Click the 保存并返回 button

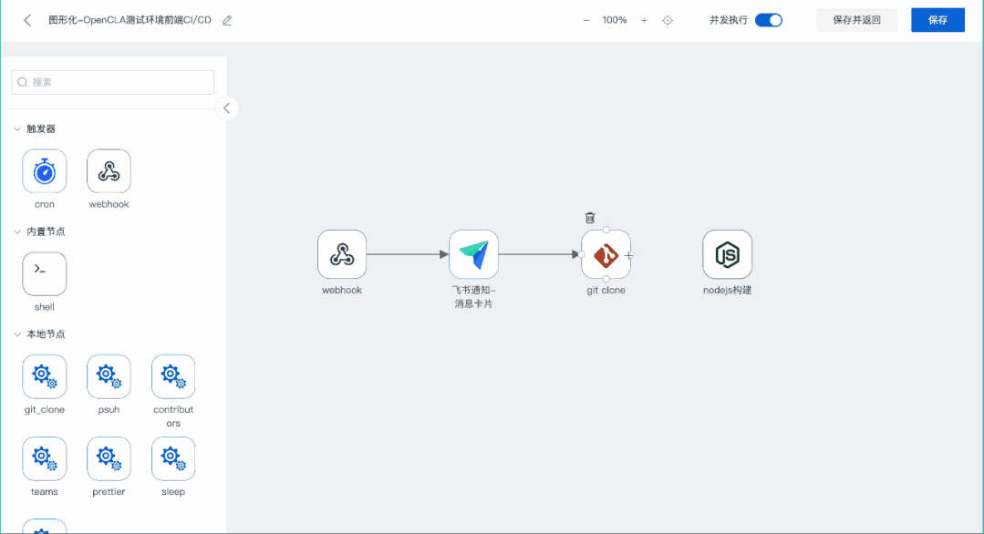[x=856, y=20]
